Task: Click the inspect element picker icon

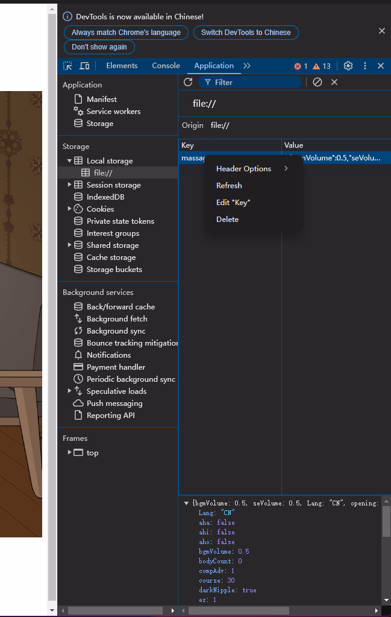Action: pos(68,66)
